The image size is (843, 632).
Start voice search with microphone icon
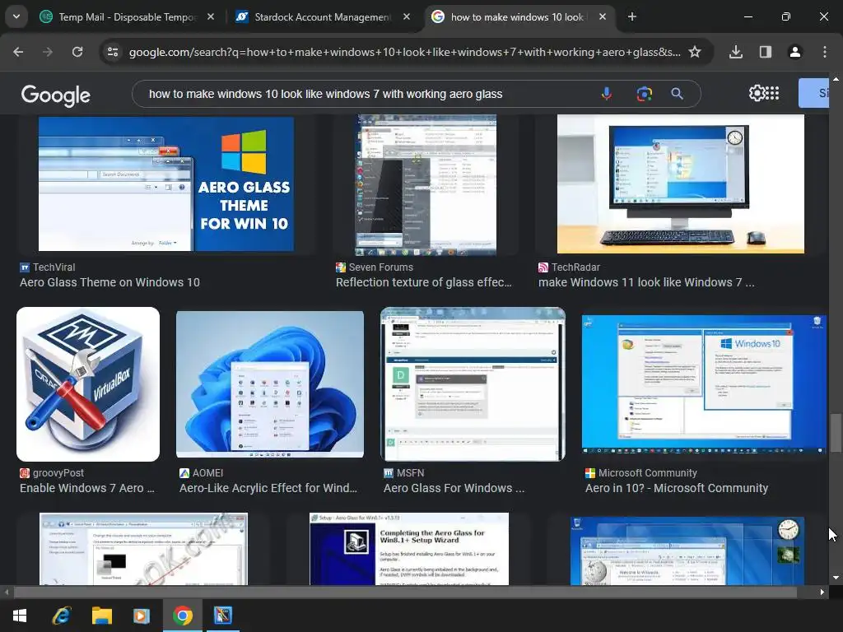607,94
